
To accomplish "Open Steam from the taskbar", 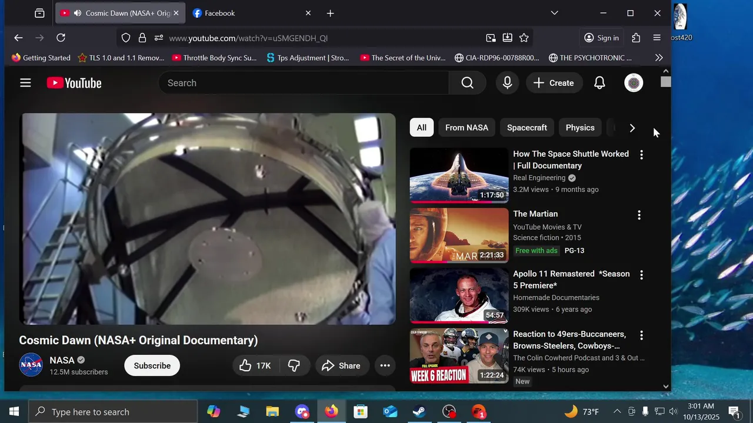I will (x=419, y=412).
